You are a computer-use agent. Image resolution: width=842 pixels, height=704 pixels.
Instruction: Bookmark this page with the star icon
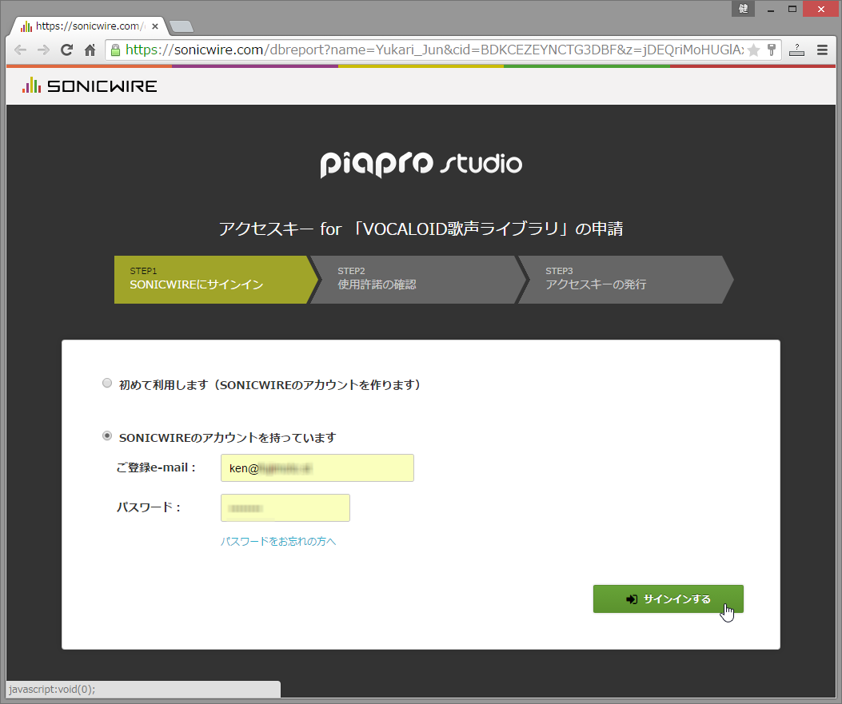pos(754,50)
